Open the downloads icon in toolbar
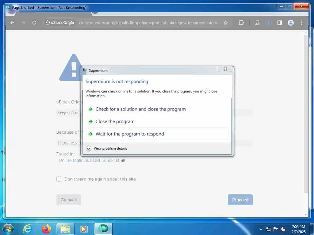Image resolution: width=314 pixels, height=235 pixels. (268, 23)
